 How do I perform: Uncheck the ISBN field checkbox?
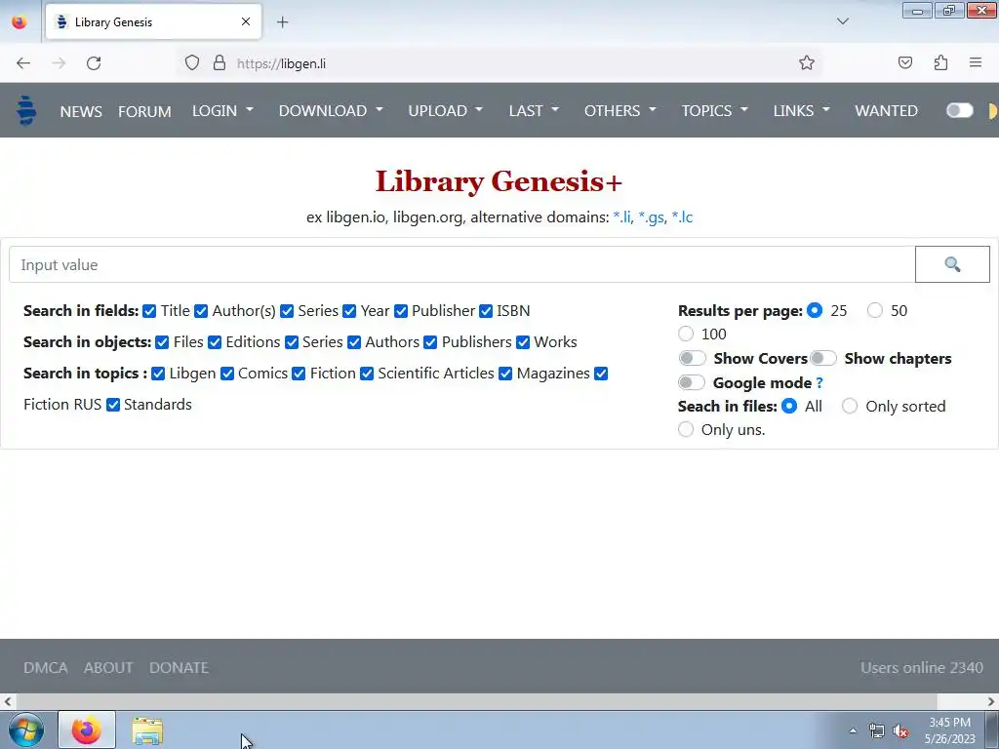[486, 311]
